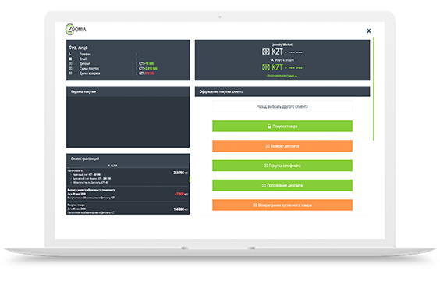This screenshot has height=282, width=440.
Task: Click the green Покупка товара button
Action: click(282, 127)
